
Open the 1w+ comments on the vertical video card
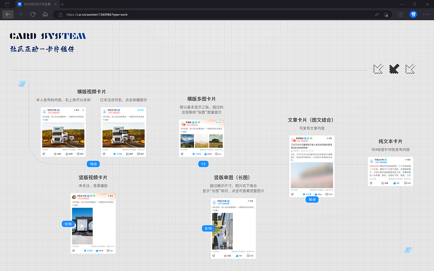click(110, 251)
